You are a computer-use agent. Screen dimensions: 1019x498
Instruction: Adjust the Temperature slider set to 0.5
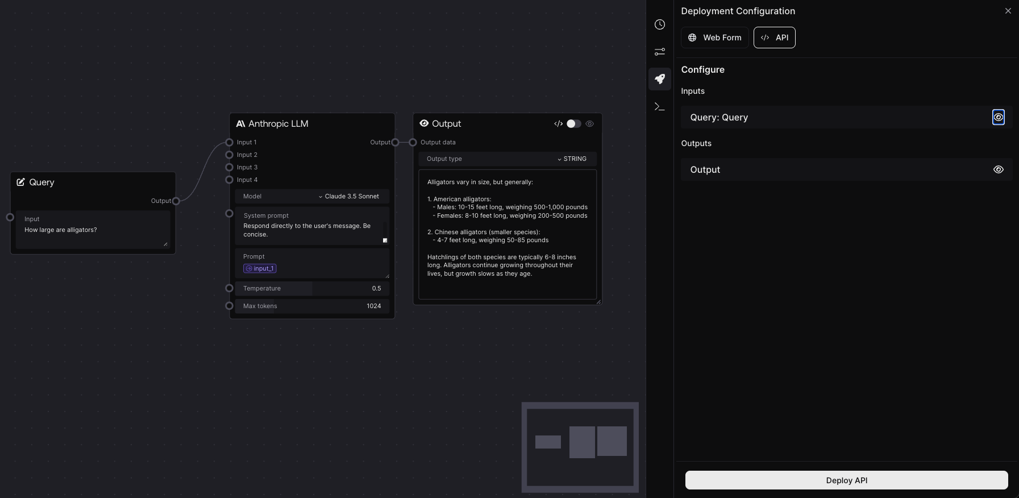pyautogui.click(x=312, y=288)
